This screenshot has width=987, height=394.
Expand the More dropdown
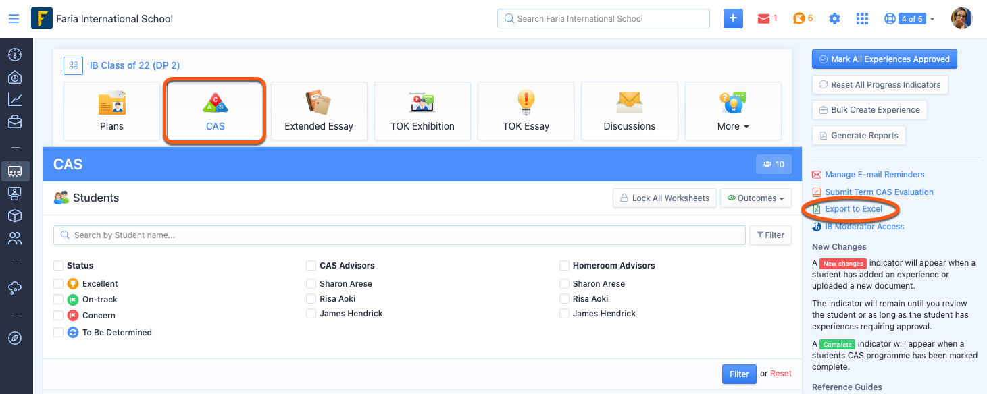pos(733,111)
